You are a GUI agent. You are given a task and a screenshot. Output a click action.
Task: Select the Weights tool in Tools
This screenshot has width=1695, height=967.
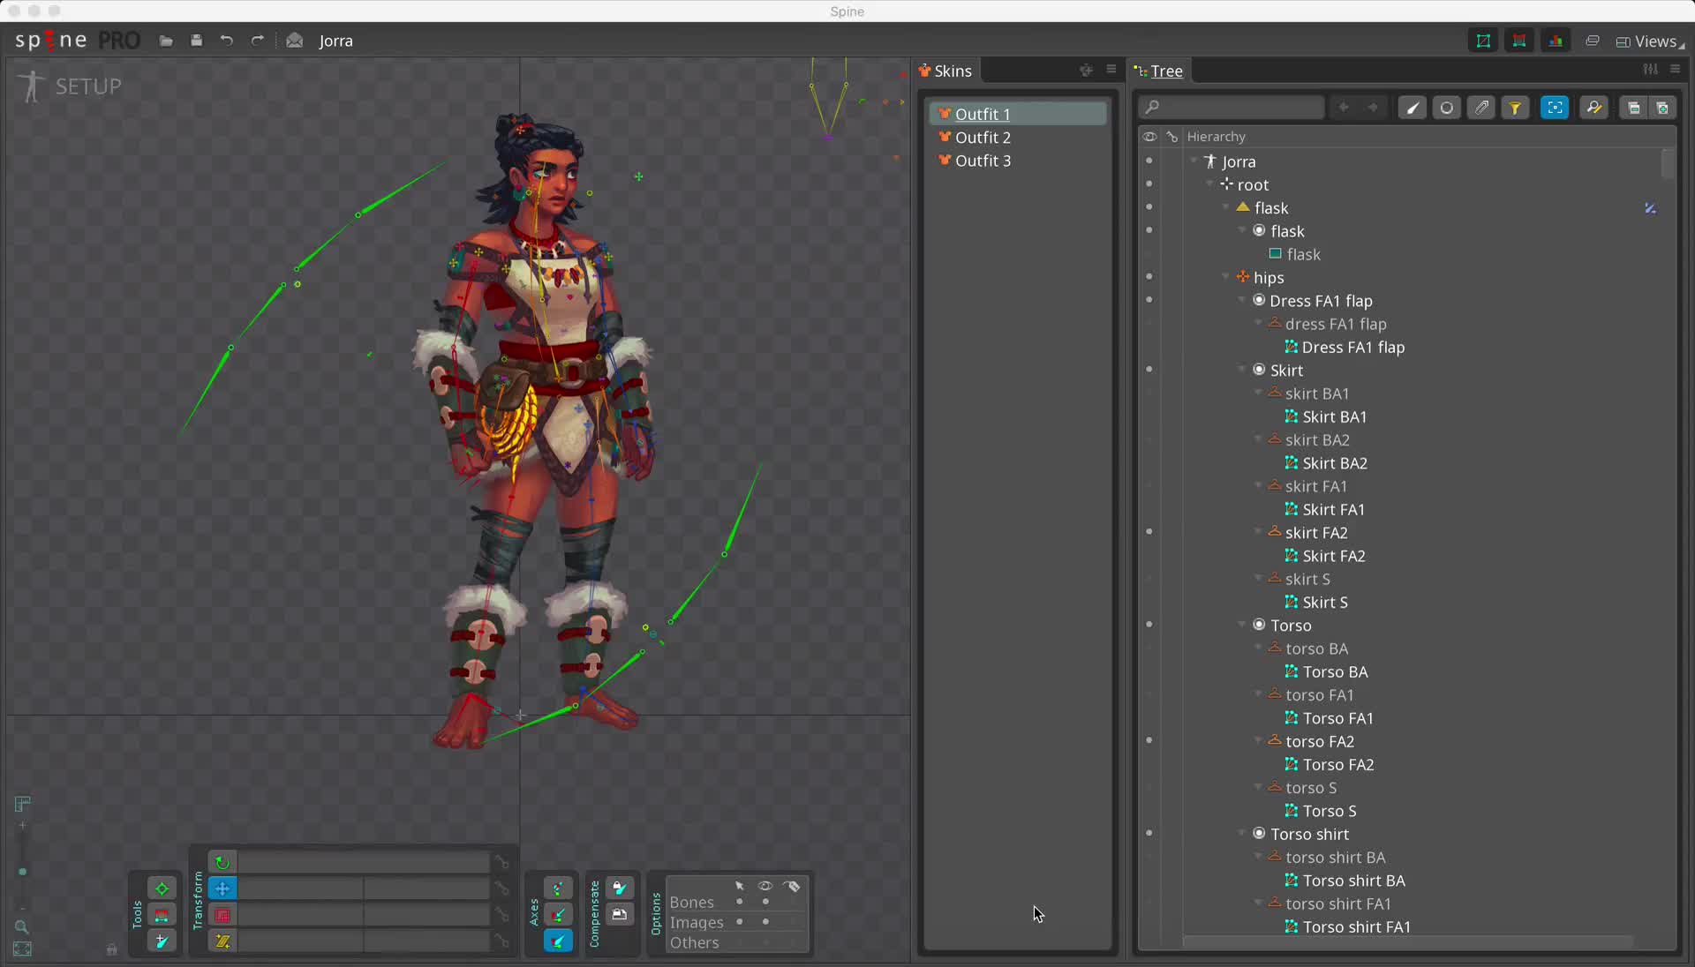pyautogui.click(x=162, y=915)
